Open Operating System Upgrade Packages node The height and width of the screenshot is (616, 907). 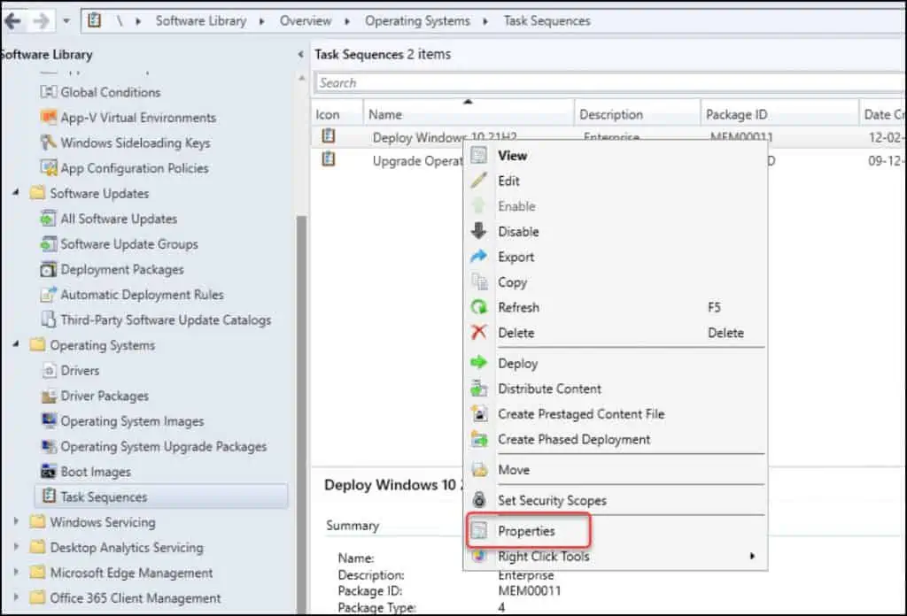coord(164,447)
